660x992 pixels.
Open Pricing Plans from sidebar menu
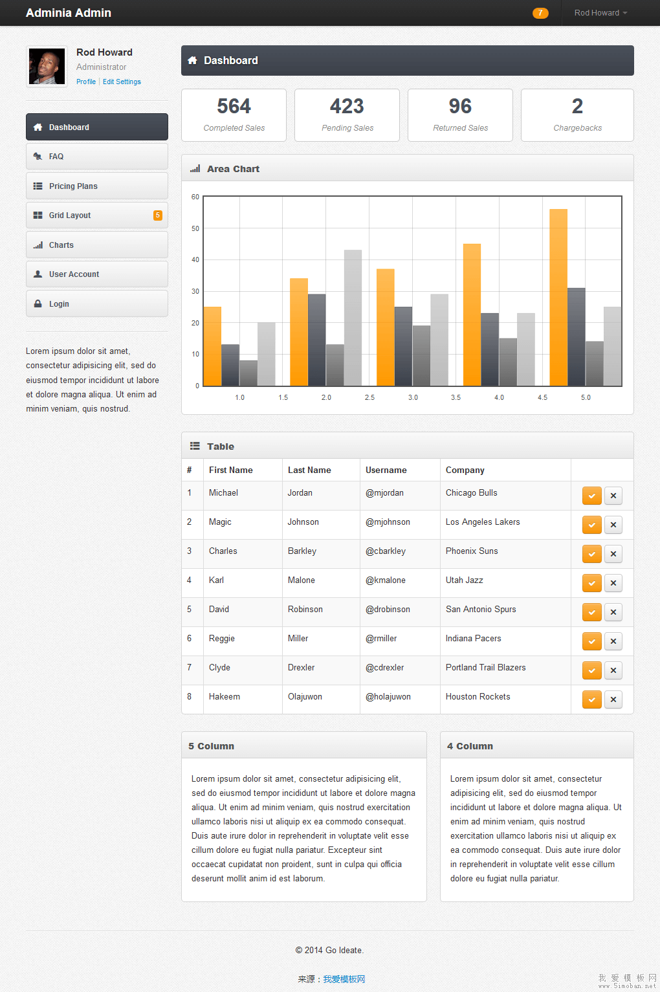(97, 186)
